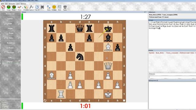Screen dimensions: 196x110
Task: Click the black bishop on g7
Action: coord(108,38)
